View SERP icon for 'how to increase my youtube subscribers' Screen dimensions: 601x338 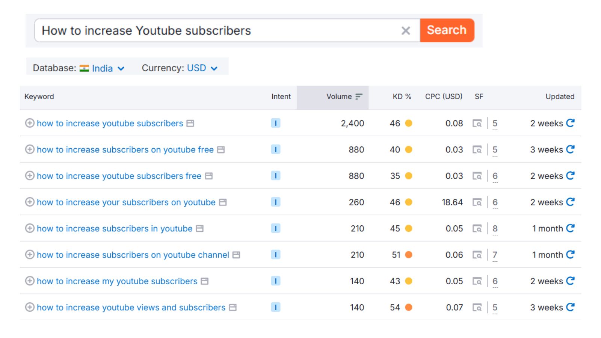[477, 281]
